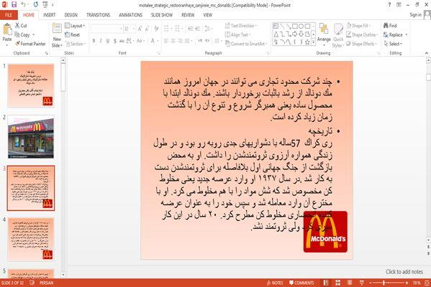The width and height of the screenshot is (431, 287).
Task: Open the Shape Outline dropdown
Action: [x=362, y=34]
